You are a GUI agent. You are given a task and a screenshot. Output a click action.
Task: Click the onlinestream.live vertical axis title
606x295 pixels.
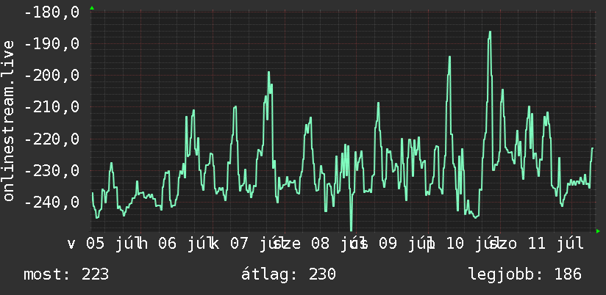click(9, 120)
